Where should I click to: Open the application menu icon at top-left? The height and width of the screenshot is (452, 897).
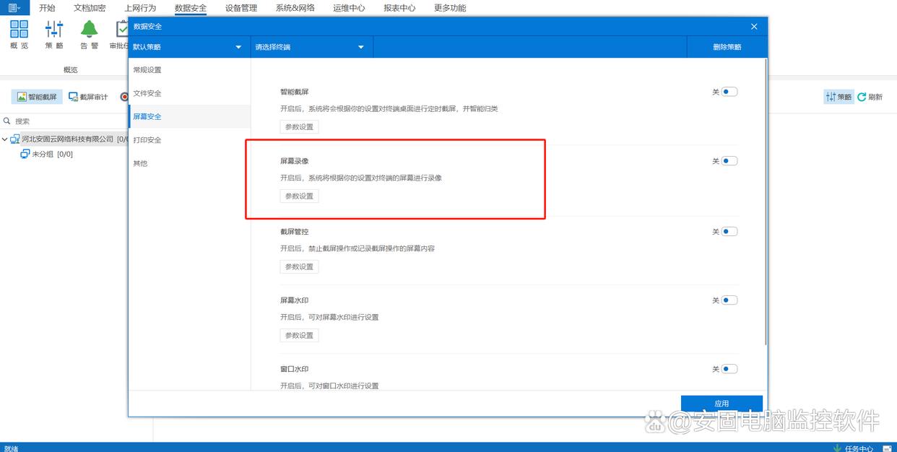click(14, 8)
